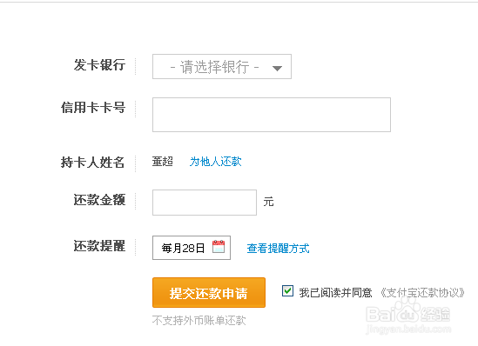Screen dimensions: 478x346
Task: Open the 查看提醒方式 link
Action: (278, 249)
